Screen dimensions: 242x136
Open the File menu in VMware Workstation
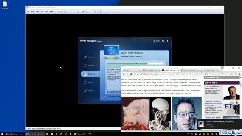pyautogui.click(x=28, y=12)
